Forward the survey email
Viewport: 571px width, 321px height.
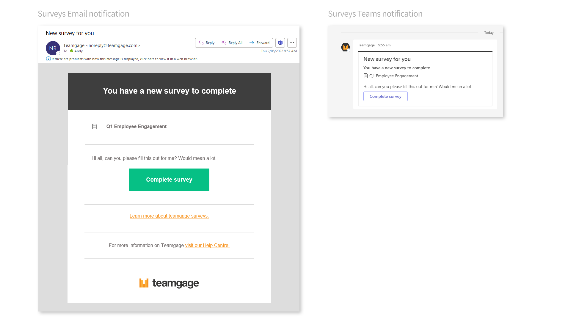pos(259,43)
